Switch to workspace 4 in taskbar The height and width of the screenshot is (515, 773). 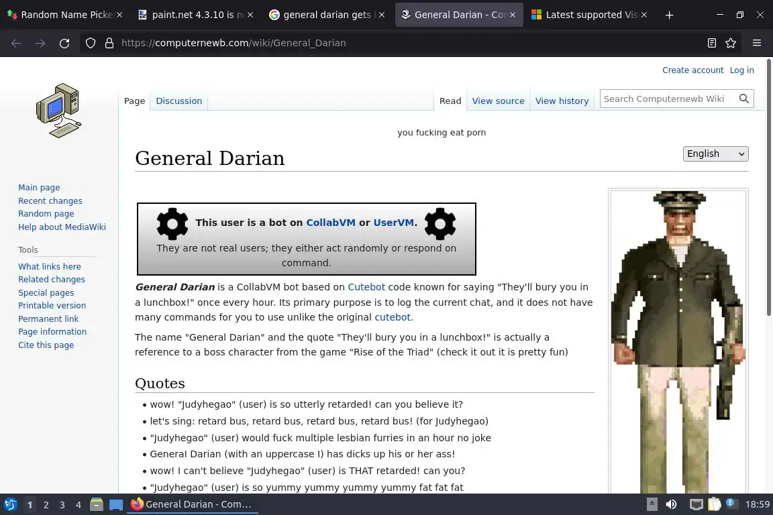pyautogui.click(x=79, y=505)
